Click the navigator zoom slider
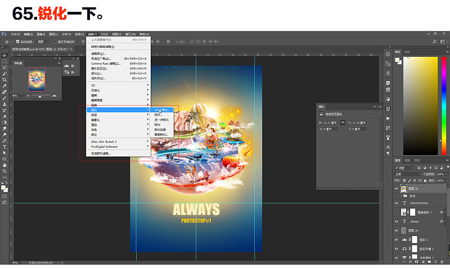This screenshot has width=450, height=268. tap(40, 96)
